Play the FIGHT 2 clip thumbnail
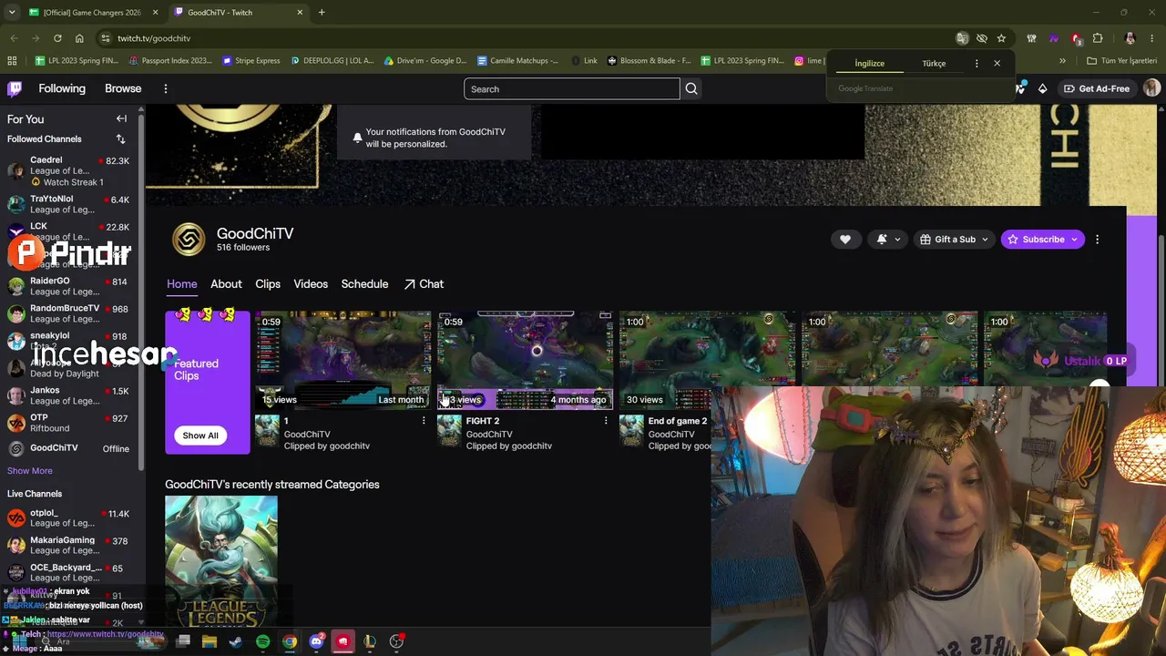The image size is (1166, 656). coord(526,360)
